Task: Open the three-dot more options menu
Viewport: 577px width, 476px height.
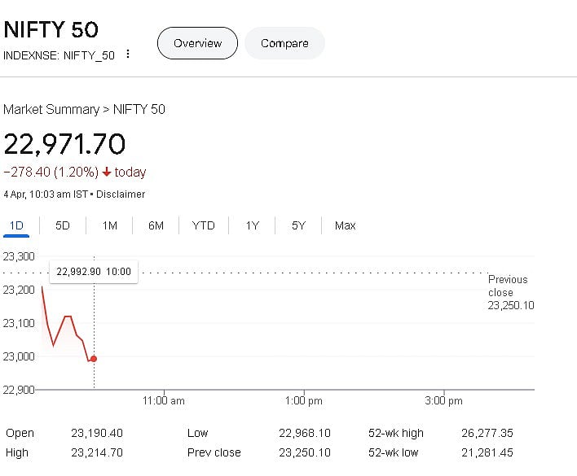Action: tap(128, 54)
